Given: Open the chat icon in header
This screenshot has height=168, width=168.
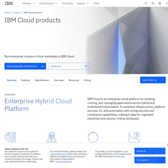Looking at the screenshot, I should pyautogui.click(x=153, y=3).
